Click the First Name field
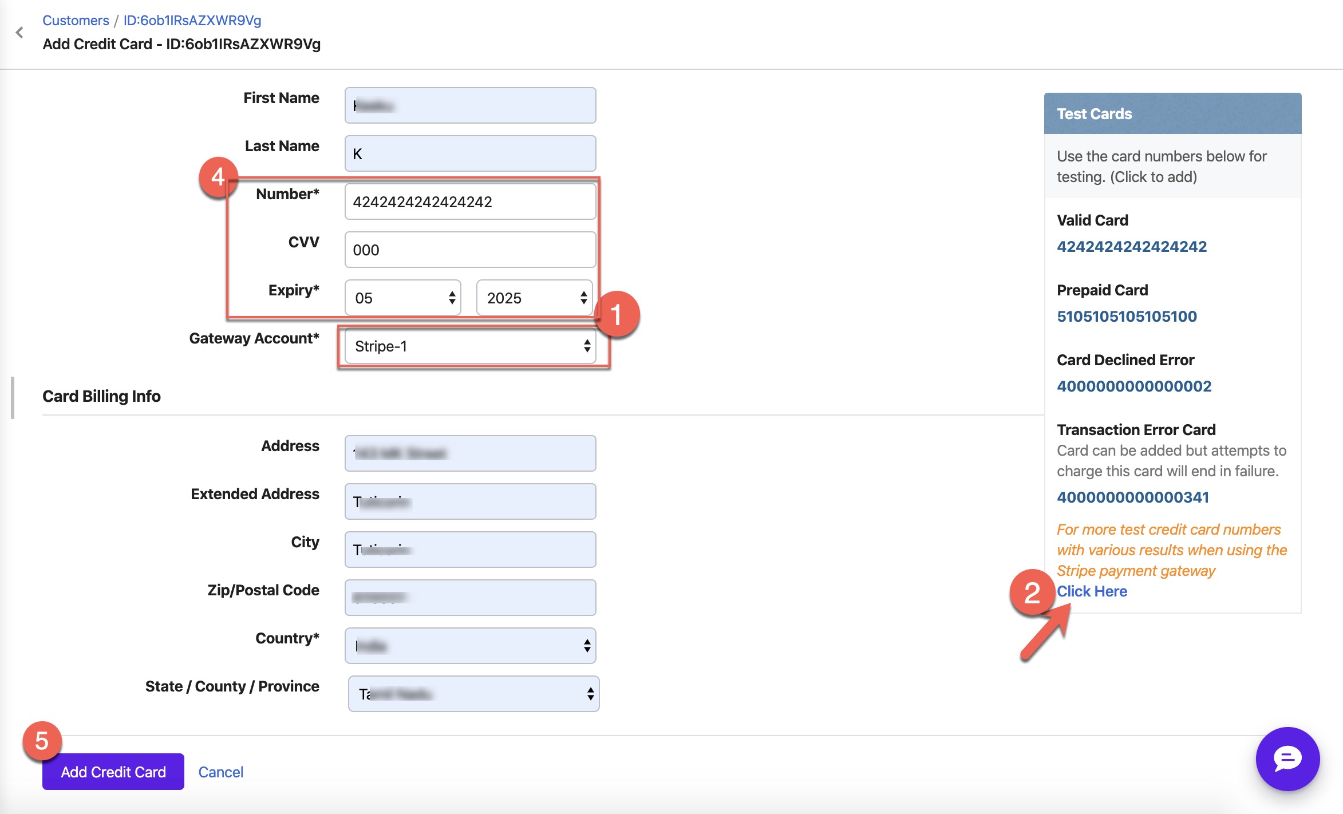The height and width of the screenshot is (814, 1343). pos(471,105)
